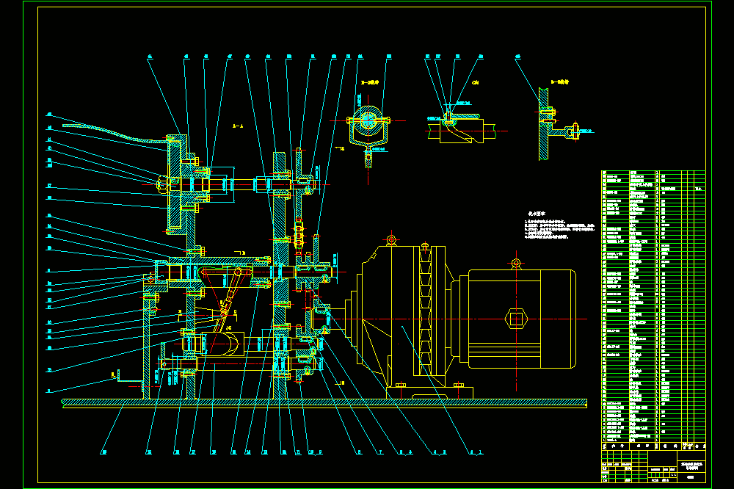
Task: Select the large hatched flange disc at upper left
Action: point(176,184)
